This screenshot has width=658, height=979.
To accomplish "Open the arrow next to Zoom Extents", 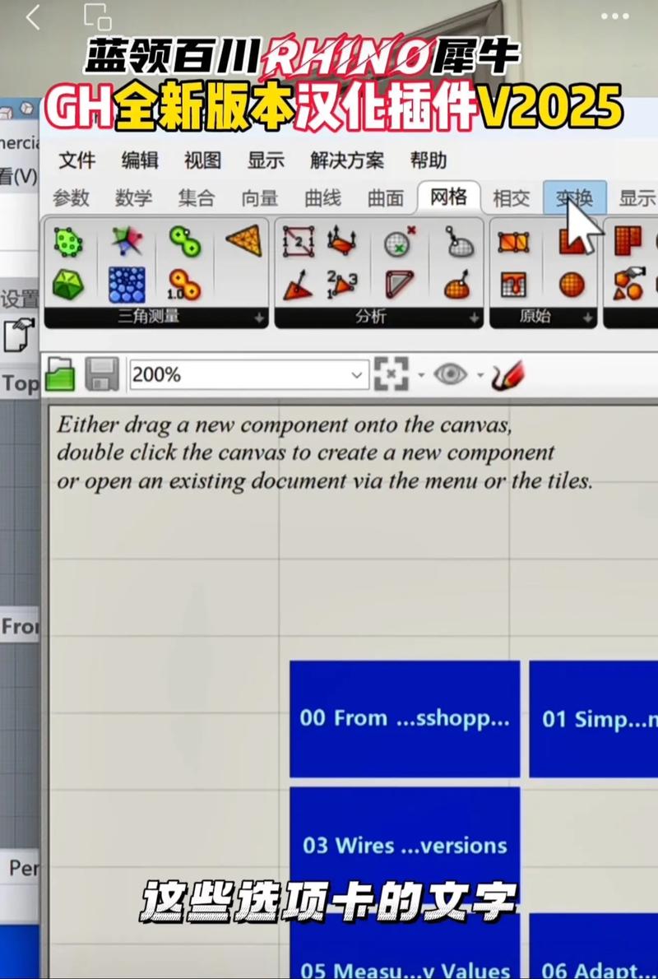I will click(421, 375).
